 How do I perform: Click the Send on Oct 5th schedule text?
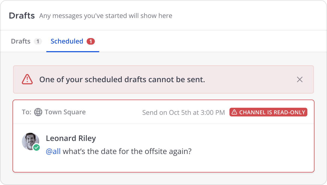coord(183,112)
